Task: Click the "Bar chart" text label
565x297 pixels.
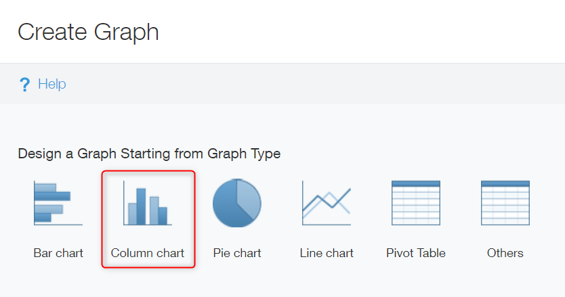Action: point(58,253)
